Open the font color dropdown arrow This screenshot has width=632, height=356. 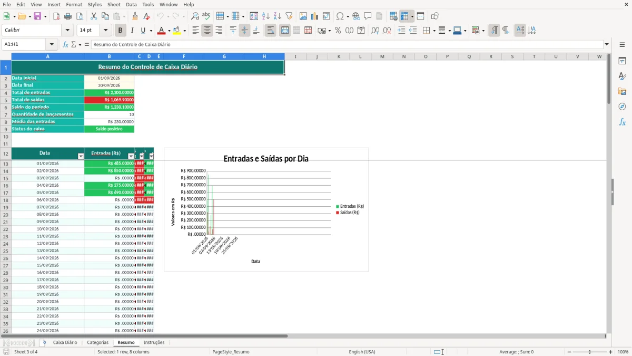click(169, 31)
